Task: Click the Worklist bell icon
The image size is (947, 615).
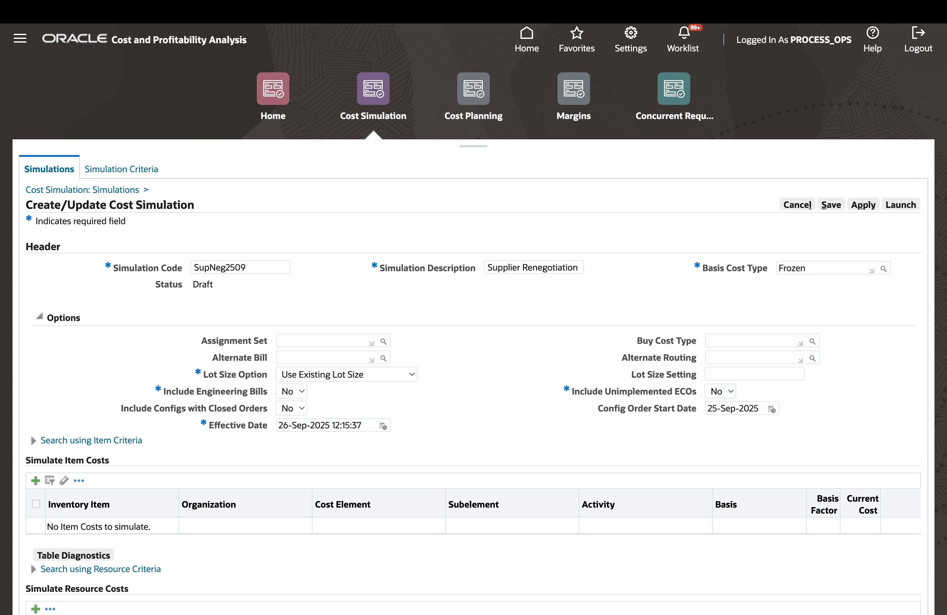Action: coord(683,33)
